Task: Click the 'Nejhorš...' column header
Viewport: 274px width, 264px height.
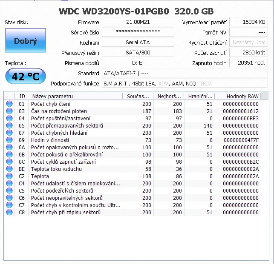Action: [169, 96]
